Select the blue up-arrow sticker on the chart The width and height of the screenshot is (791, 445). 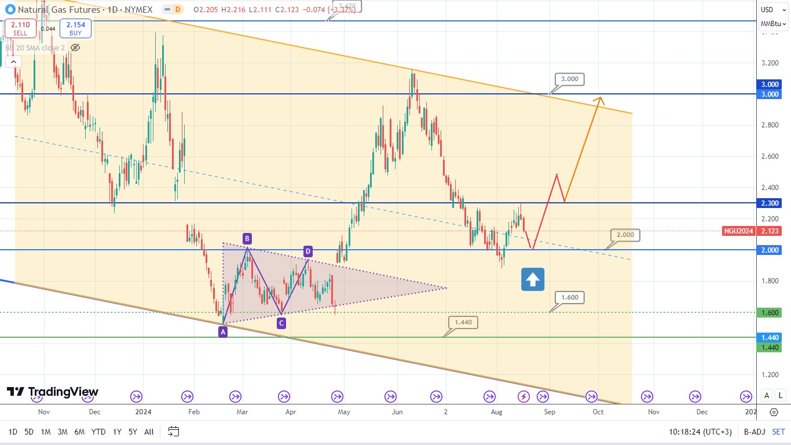tap(533, 279)
